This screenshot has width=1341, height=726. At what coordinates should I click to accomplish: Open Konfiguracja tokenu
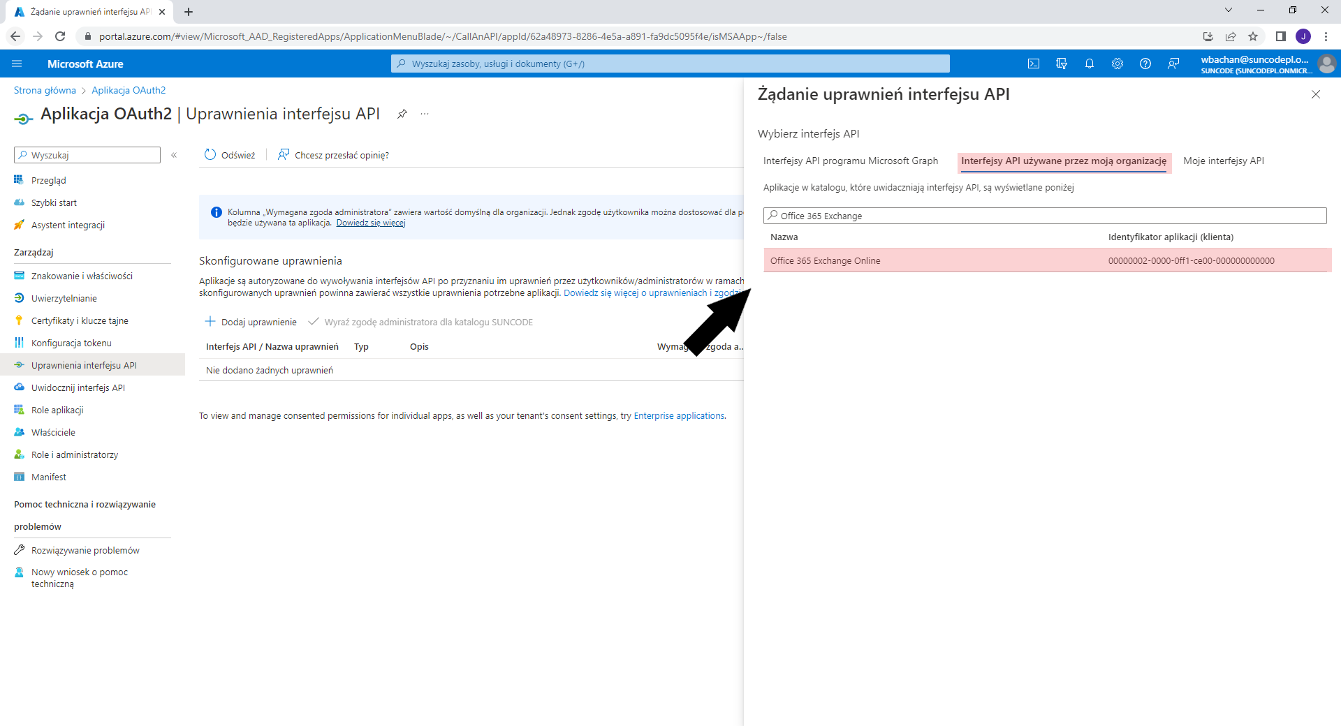coord(71,343)
